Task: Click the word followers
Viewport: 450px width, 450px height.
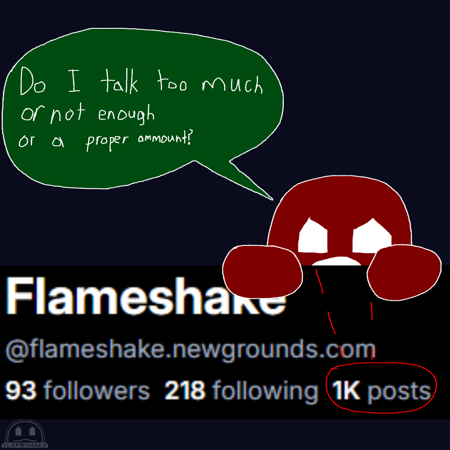Action: pos(96,390)
